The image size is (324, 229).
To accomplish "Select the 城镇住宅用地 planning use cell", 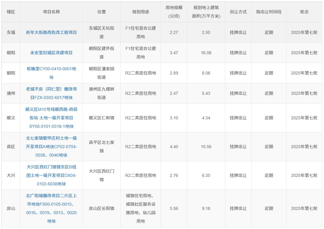I will click(141, 208).
